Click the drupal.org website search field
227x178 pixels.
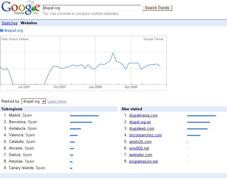coord(92,8)
